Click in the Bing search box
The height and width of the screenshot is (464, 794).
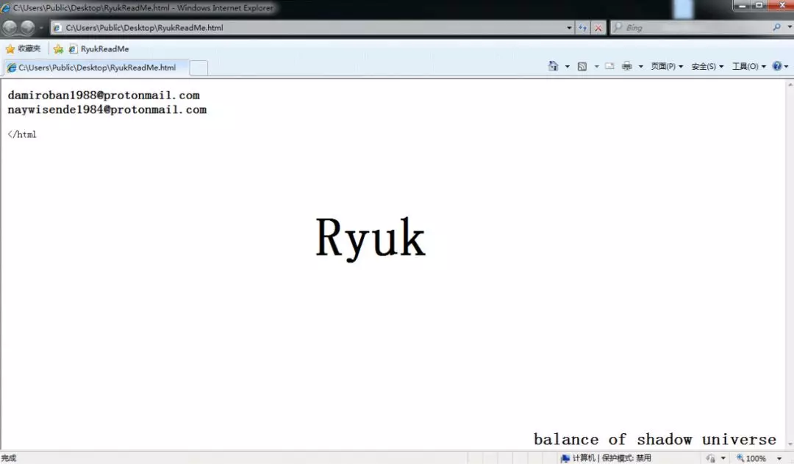[x=691, y=28]
